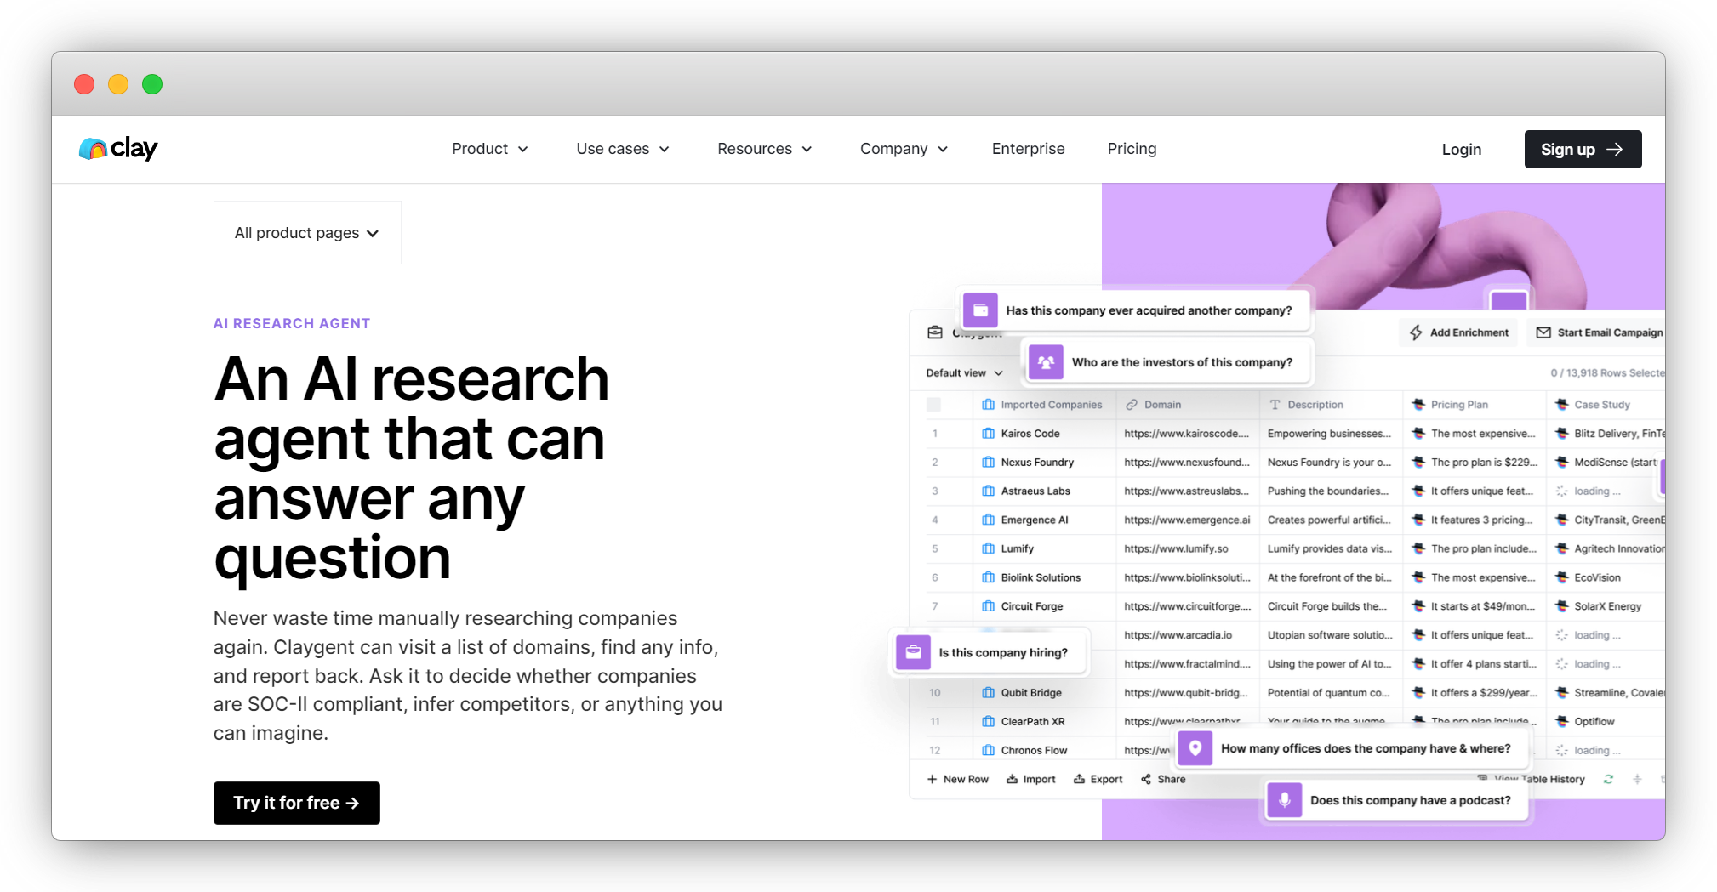Click the Share icon in the table footer
Image resolution: width=1717 pixels, height=892 pixels.
[x=1146, y=779]
